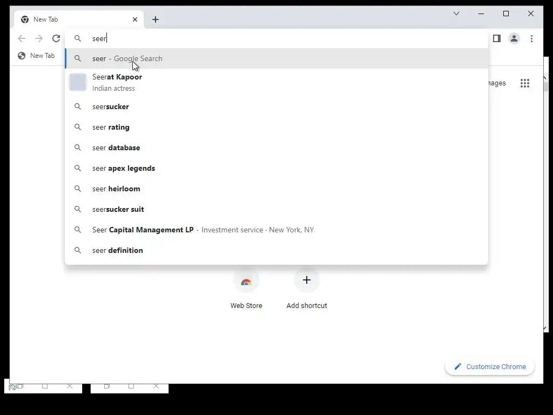Viewport: 553px width, 415px height.
Task: Click magnifier icon beside 'seer definition'
Action: point(78,250)
